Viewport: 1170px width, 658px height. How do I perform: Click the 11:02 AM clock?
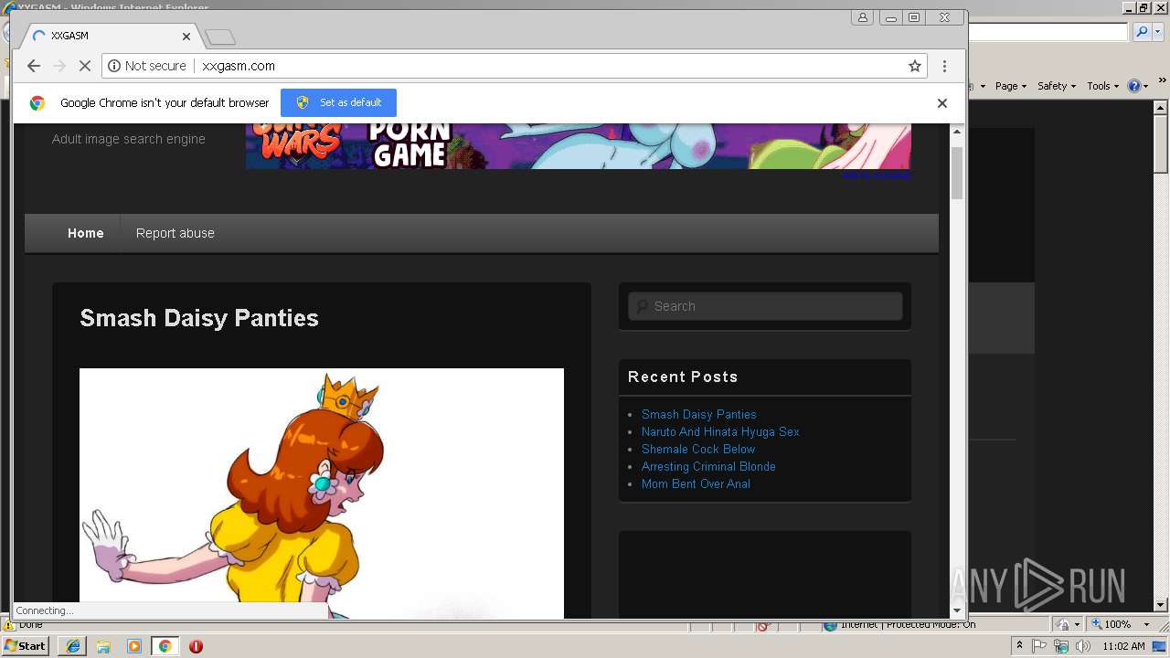pyautogui.click(x=1123, y=646)
